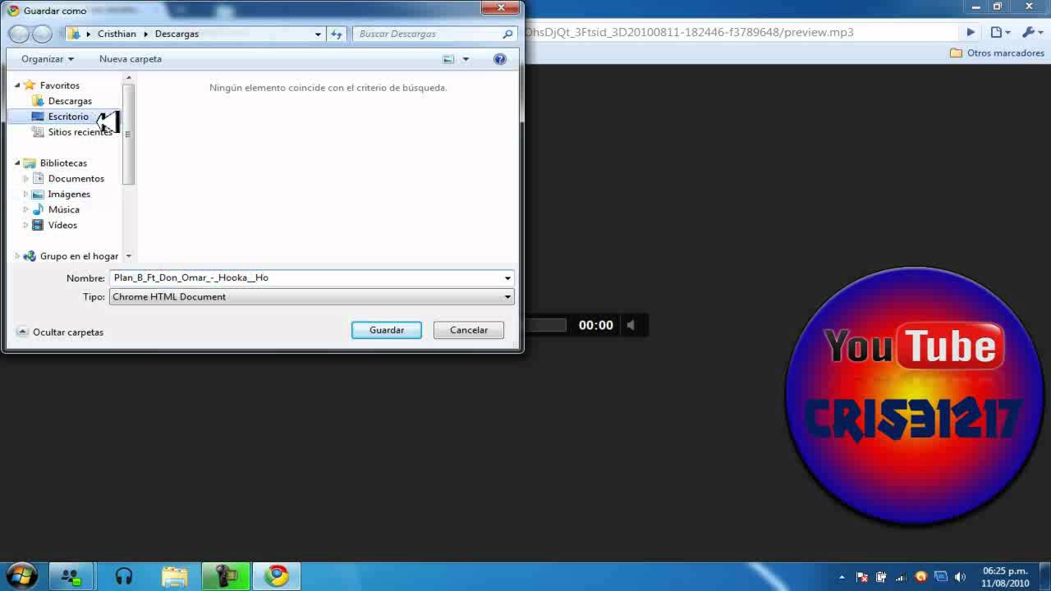This screenshot has height=591, width=1051.
Task: Open the Tipo file type dropdown
Action: [x=507, y=297]
